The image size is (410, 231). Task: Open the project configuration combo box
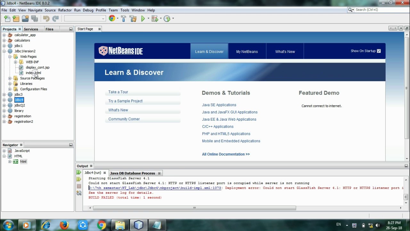(85, 19)
